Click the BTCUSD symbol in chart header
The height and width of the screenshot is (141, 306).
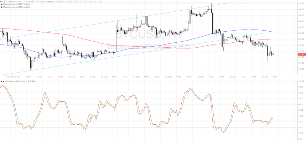click(8, 1)
